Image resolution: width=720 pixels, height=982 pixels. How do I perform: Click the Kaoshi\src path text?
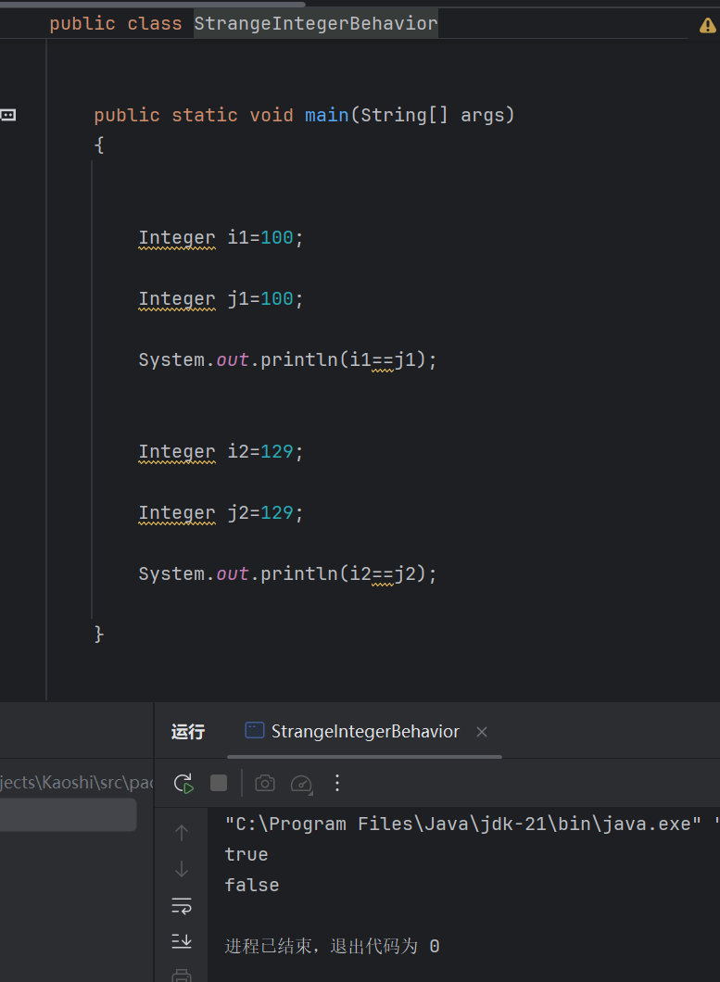pos(77,782)
